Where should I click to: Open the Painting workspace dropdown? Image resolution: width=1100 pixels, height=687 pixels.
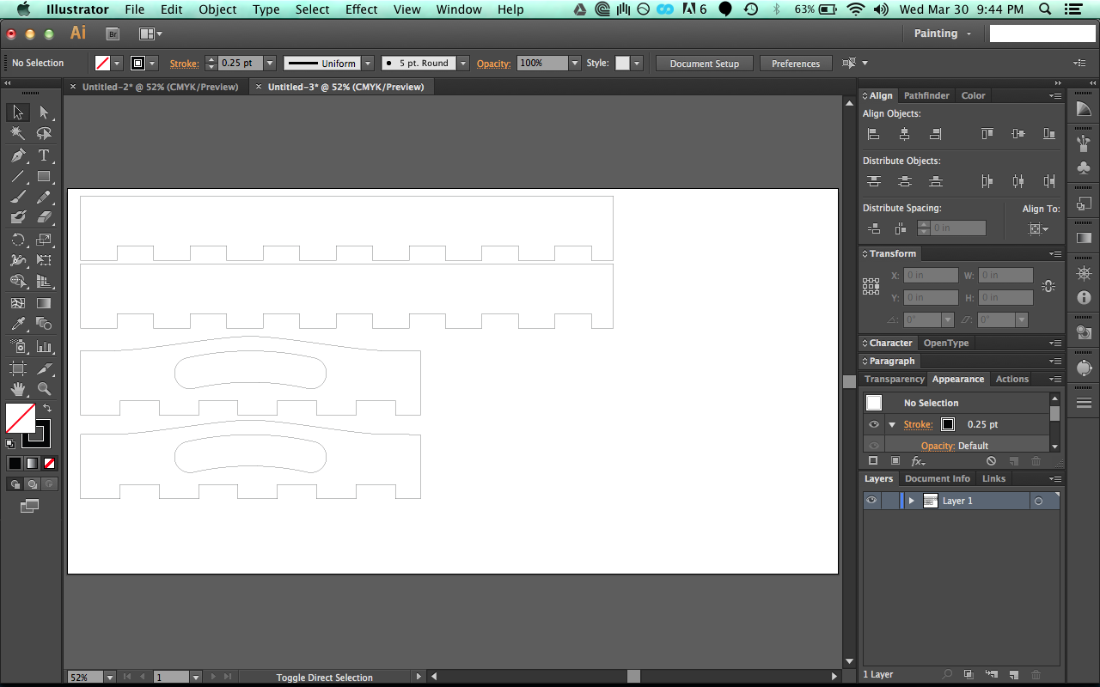coord(943,33)
